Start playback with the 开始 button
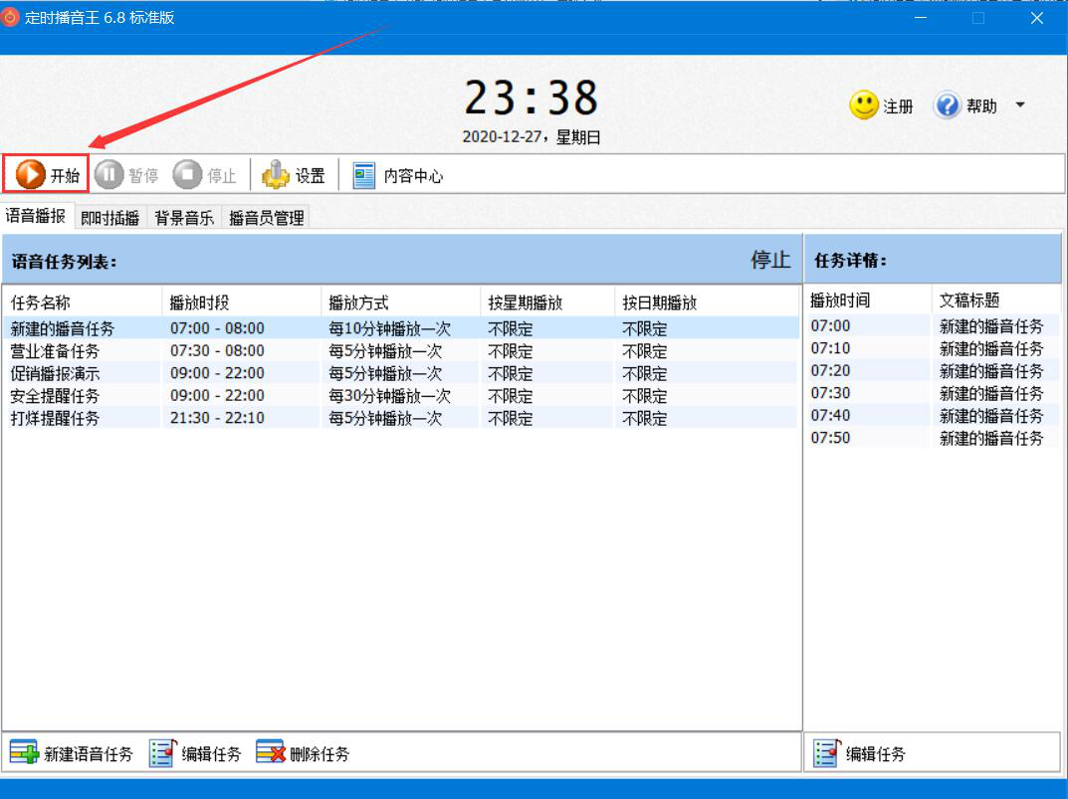Image resolution: width=1068 pixels, height=799 pixels. pyautogui.click(x=47, y=174)
